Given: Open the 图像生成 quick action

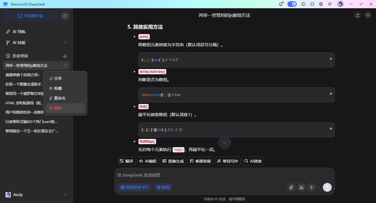Looking at the screenshot, I should coord(173,161).
